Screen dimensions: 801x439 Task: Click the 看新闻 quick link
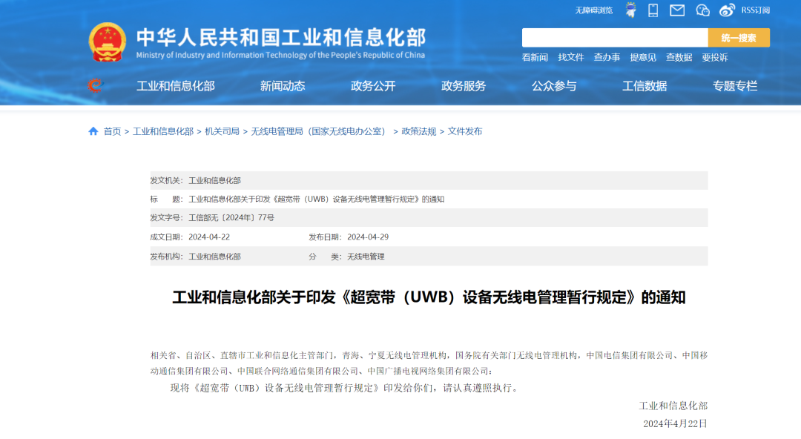coord(536,57)
